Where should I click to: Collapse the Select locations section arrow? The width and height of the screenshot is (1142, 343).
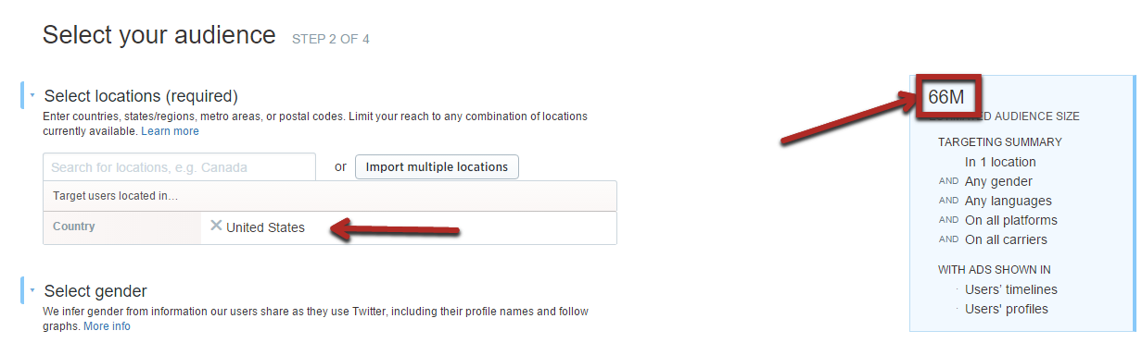tap(32, 95)
